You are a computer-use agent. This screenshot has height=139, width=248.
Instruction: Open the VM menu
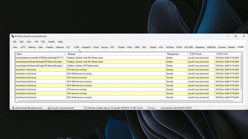[x=36, y=42]
